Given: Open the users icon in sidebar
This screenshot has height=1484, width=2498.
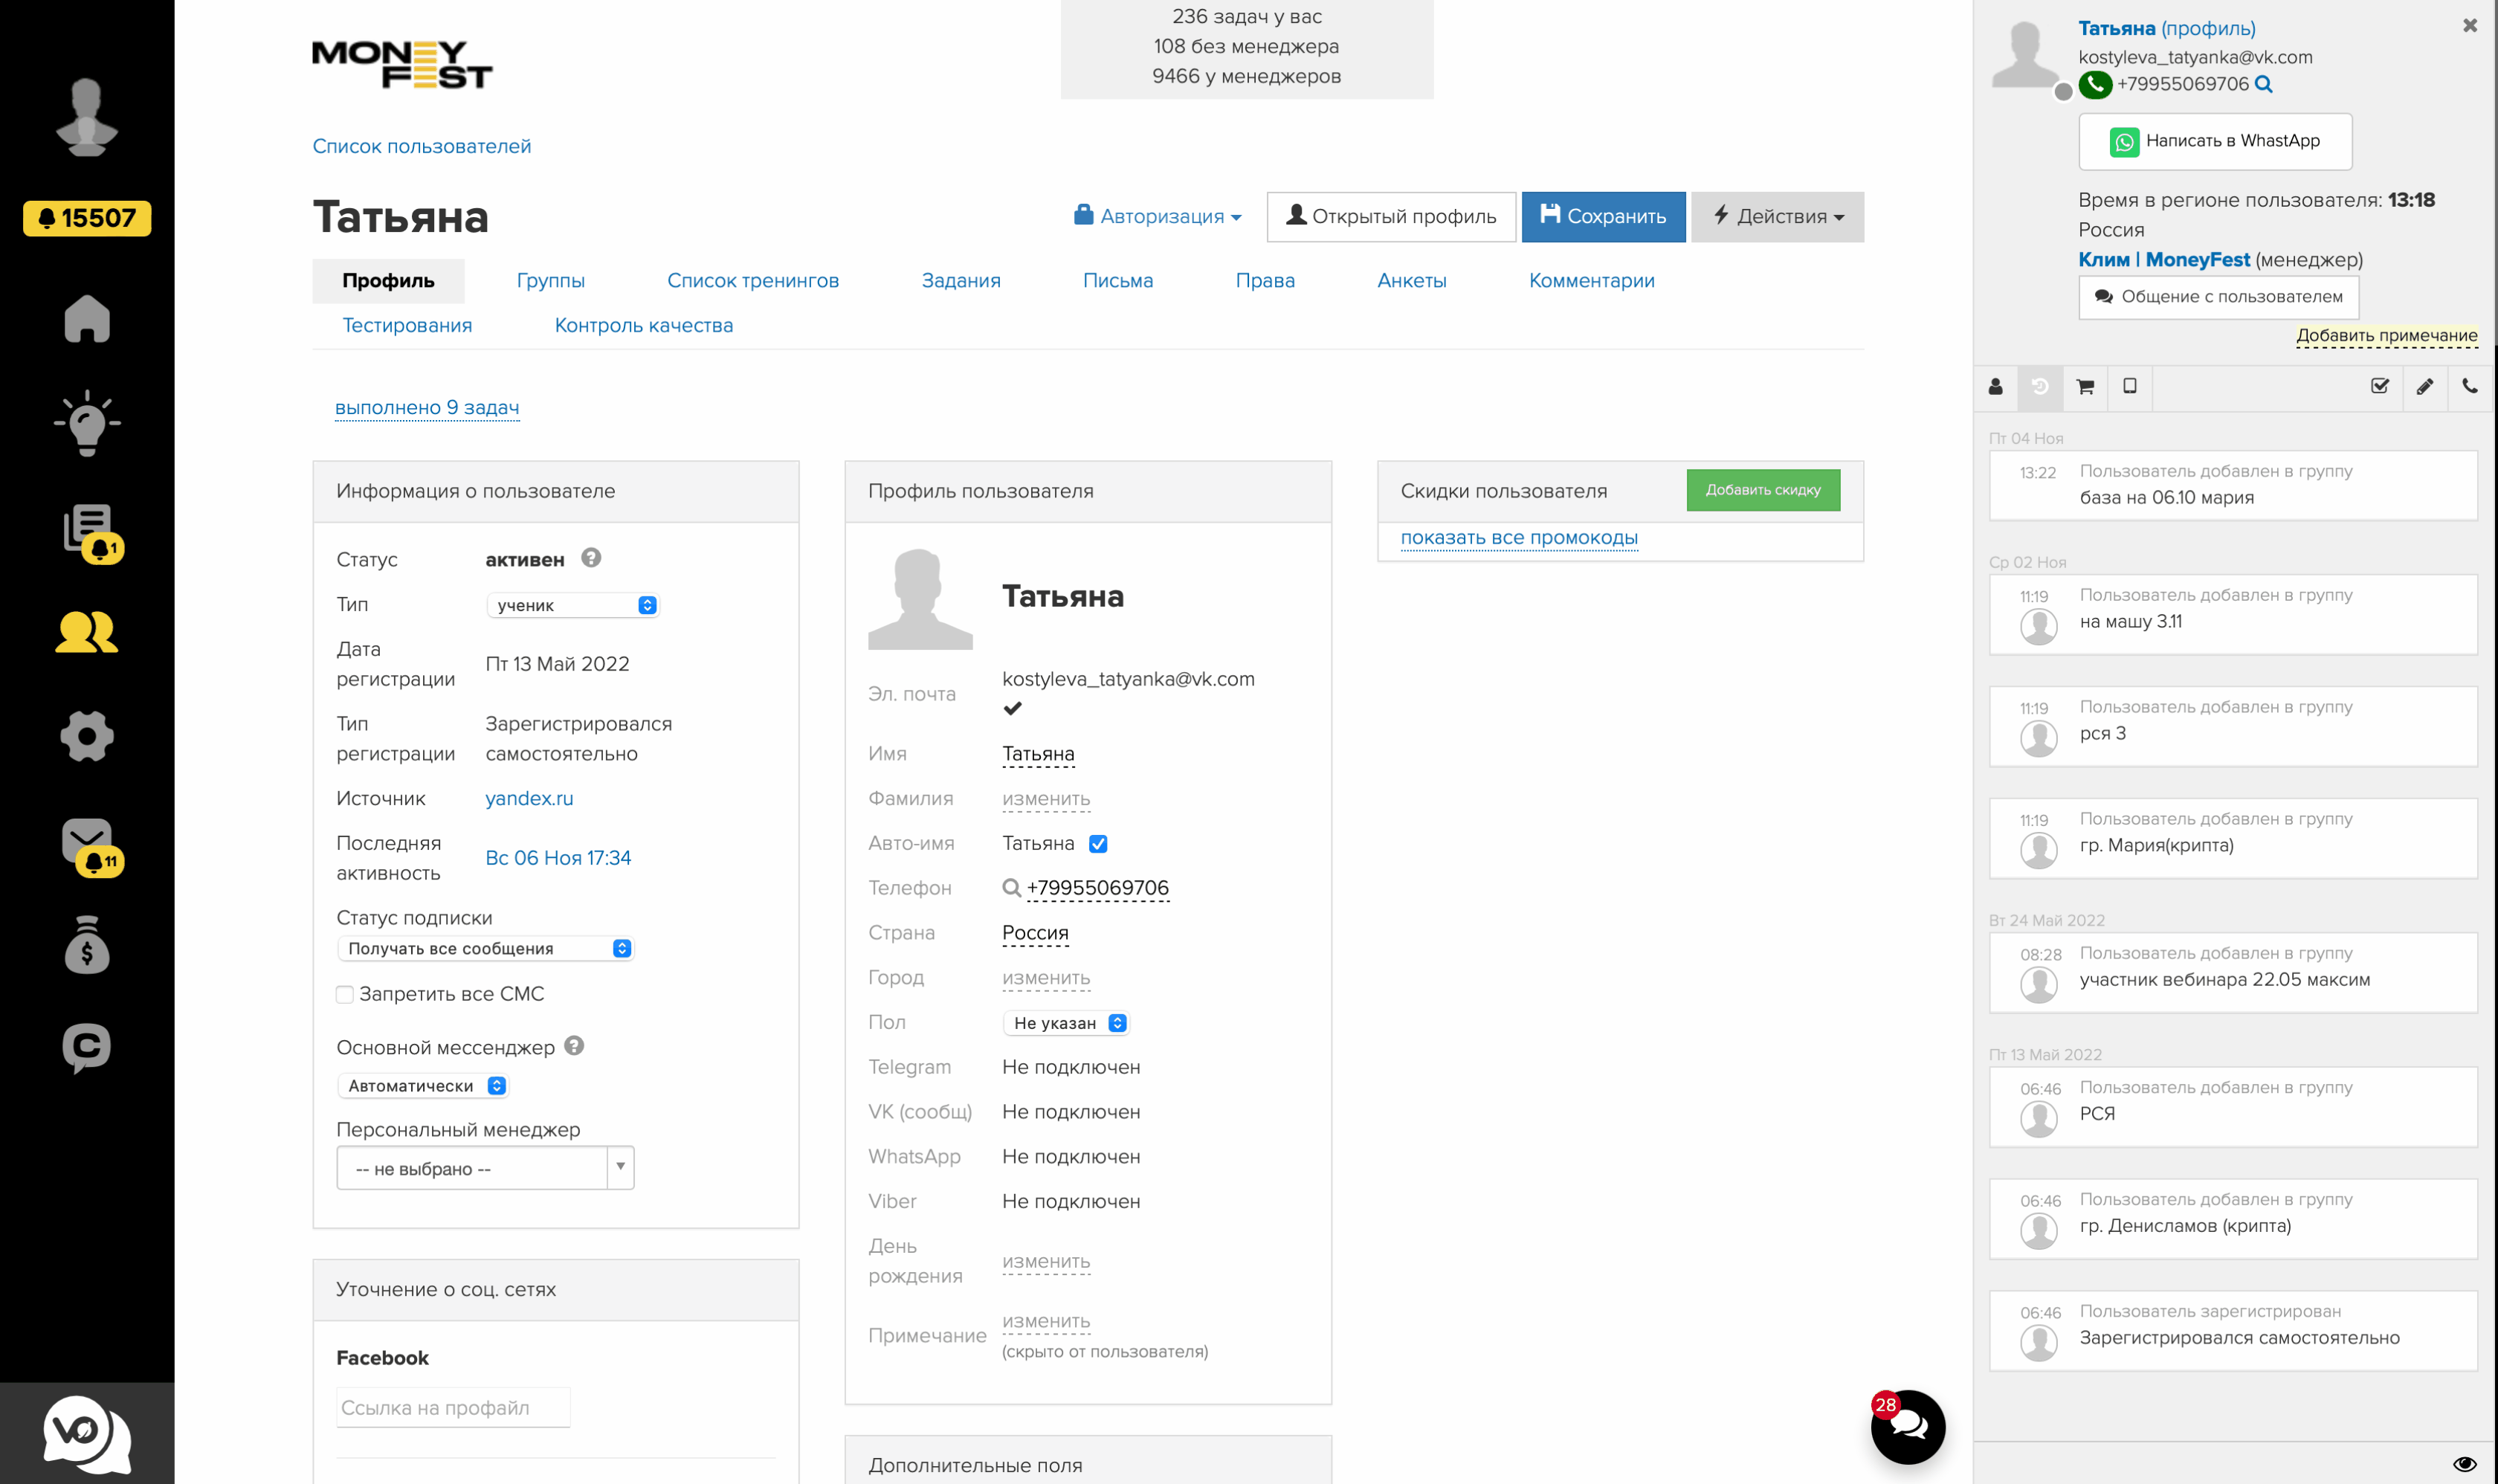Looking at the screenshot, I should click(87, 632).
